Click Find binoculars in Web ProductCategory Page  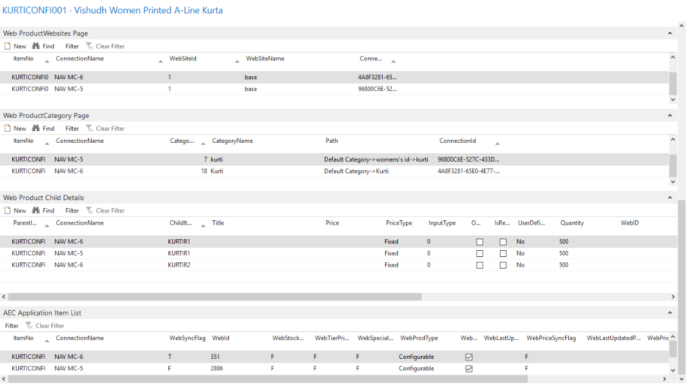coord(36,129)
